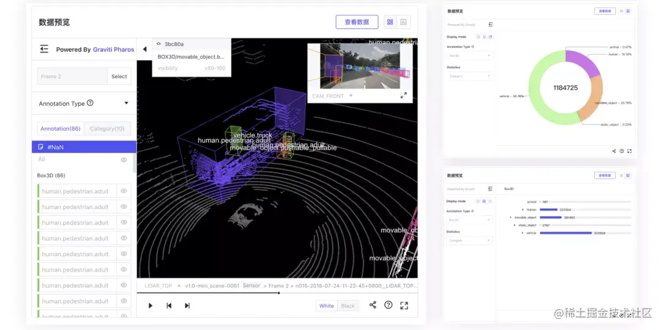Click Select button beside Frame 2
Image resolution: width=663 pixels, height=330 pixels.
(119, 77)
